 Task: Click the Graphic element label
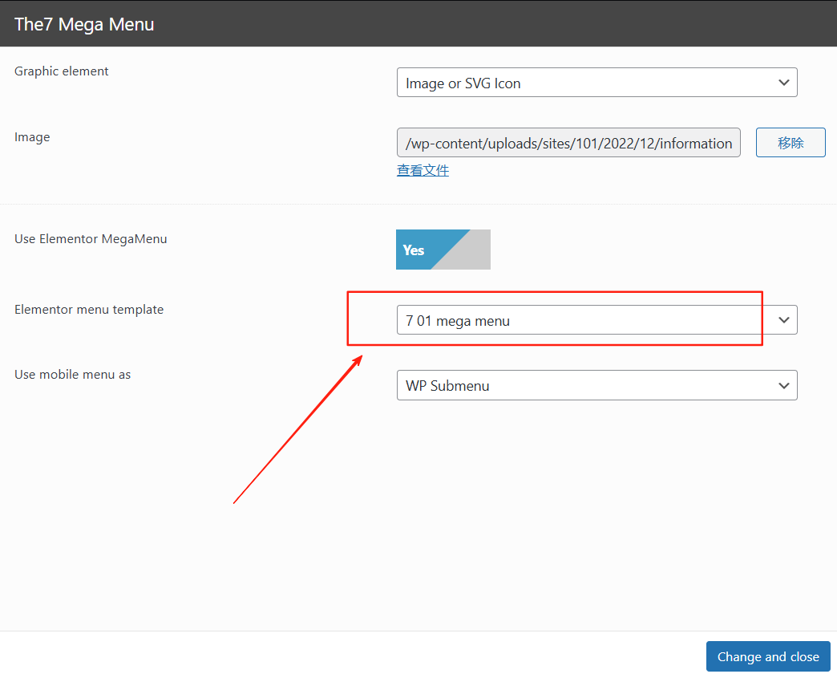point(62,71)
